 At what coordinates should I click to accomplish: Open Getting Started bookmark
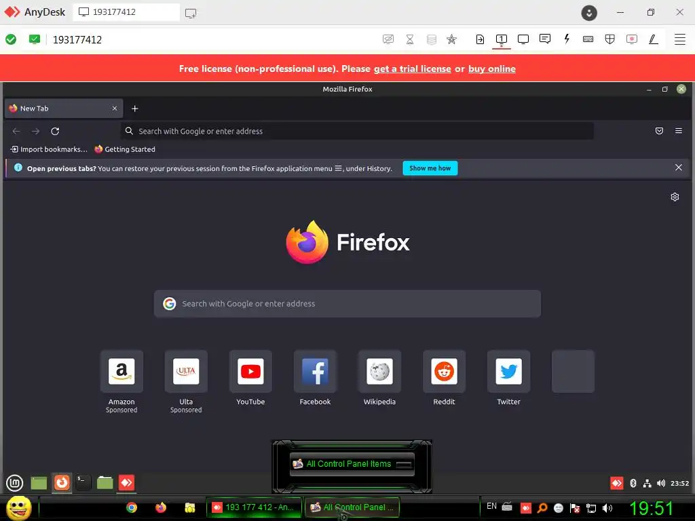125,149
